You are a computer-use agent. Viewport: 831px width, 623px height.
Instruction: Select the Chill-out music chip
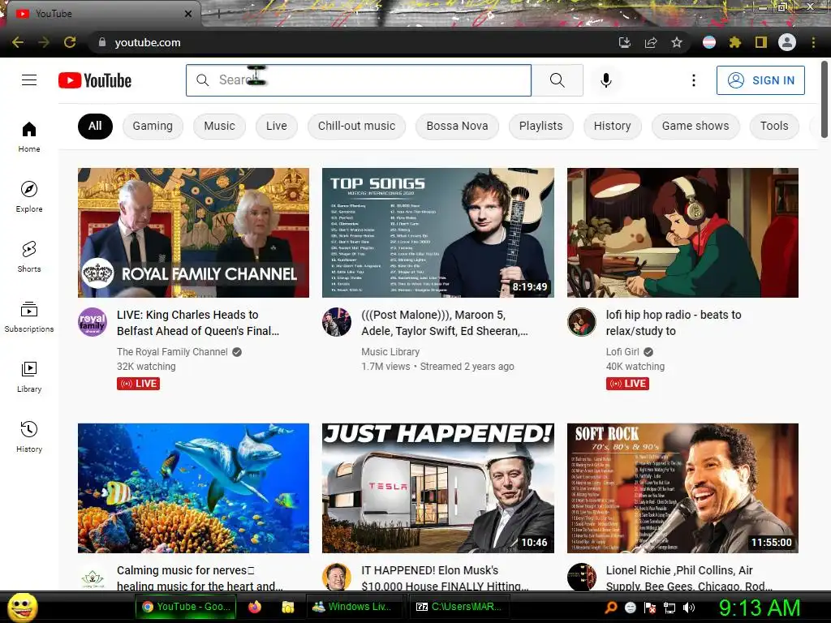pos(357,126)
